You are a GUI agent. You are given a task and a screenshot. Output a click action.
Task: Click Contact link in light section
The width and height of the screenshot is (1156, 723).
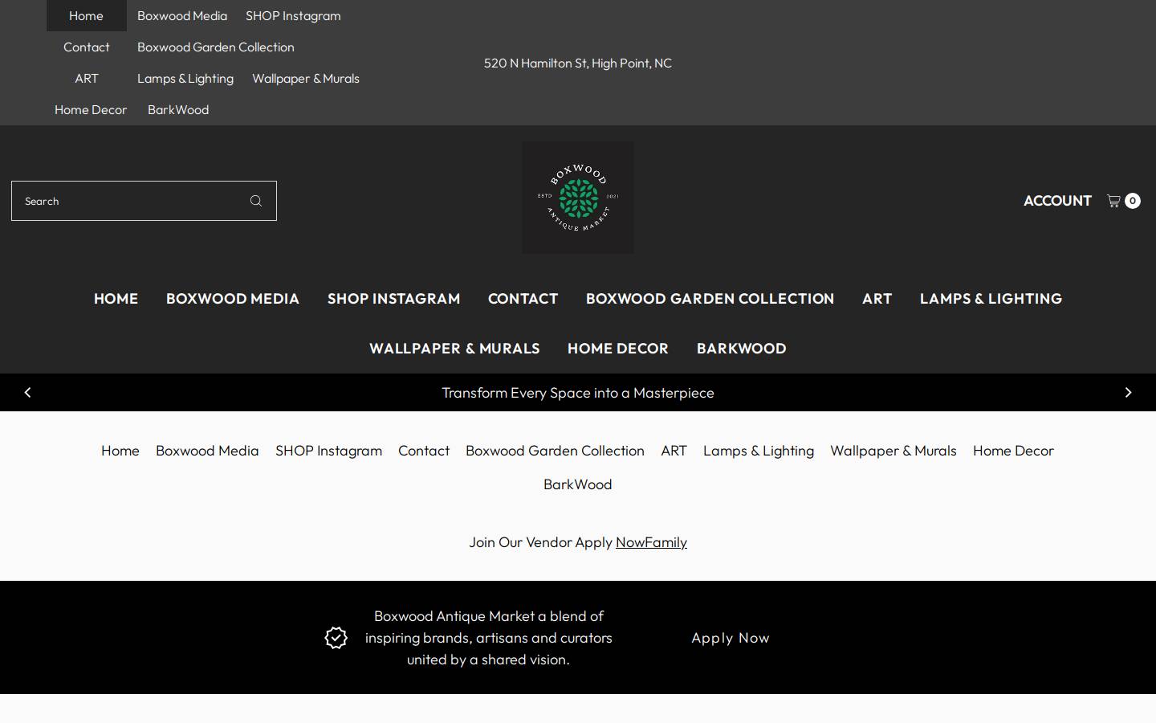pyautogui.click(x=424, y=451)
